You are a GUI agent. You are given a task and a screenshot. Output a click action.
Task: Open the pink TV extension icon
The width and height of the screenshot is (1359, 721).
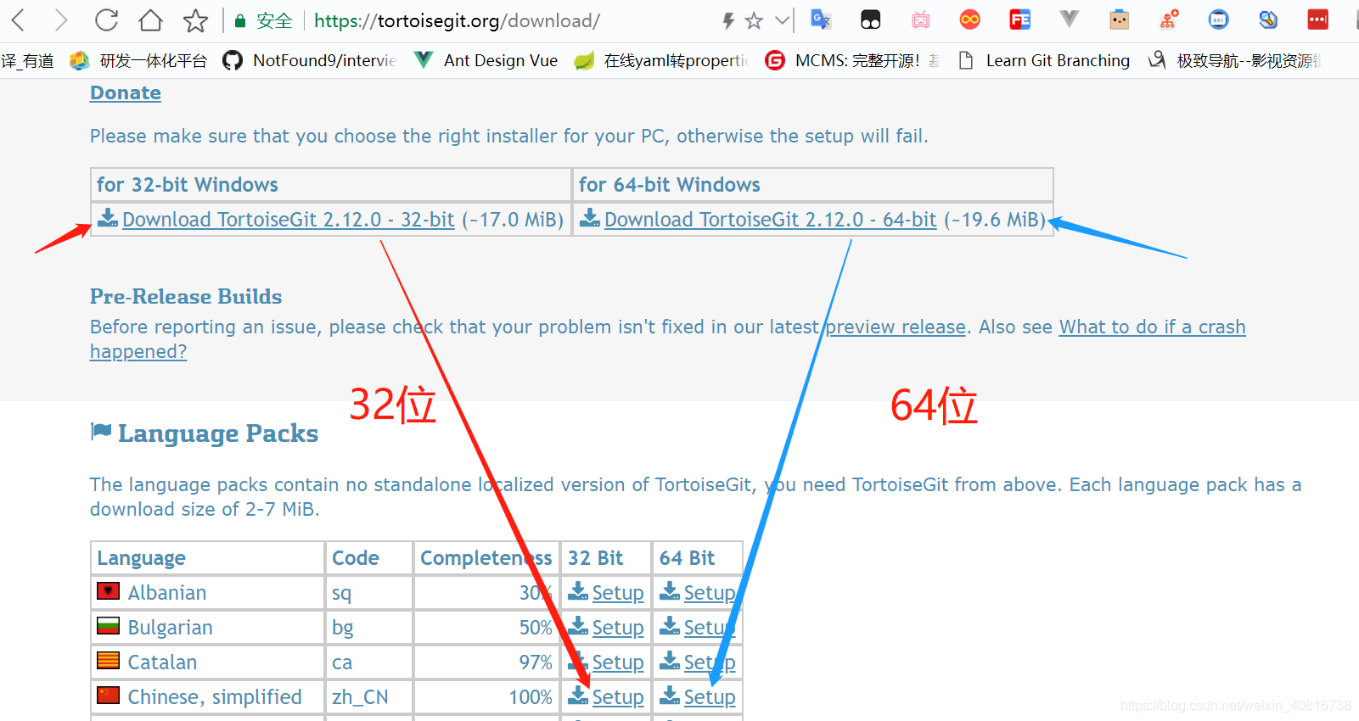click(x=920, y=20)
